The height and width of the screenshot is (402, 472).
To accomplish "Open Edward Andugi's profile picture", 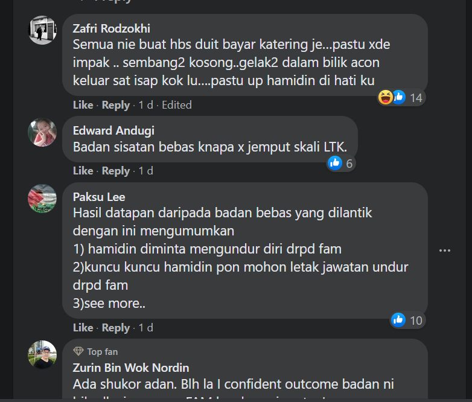I will point(42,132).
